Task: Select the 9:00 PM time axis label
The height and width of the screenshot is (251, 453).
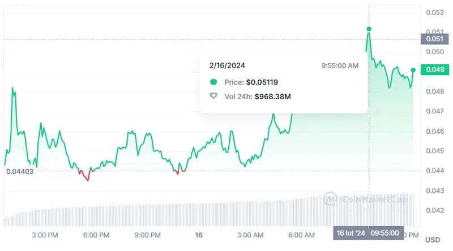Action: click(x=147, y=234)
